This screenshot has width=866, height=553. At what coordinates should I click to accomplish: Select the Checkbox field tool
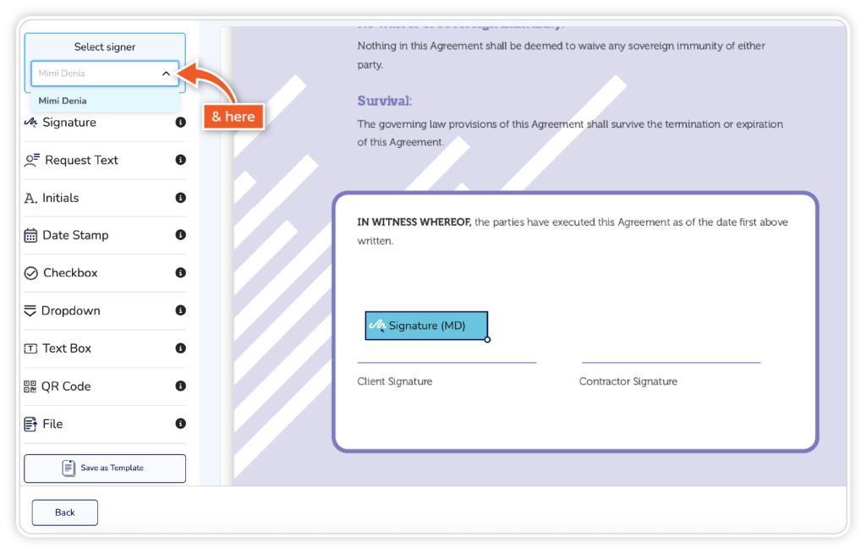click(70, 273)
